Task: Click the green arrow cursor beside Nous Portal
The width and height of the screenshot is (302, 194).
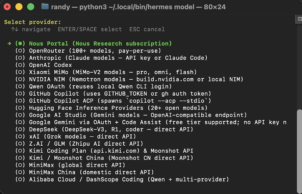Action: coord(9,44)
